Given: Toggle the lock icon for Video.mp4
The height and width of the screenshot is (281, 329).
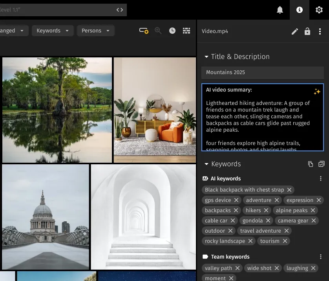Looking at the screenshot, I should pyautogui.click(x=307, y=31).
